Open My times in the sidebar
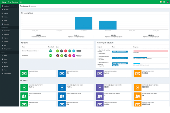This screenshot has width=170, height=113. pyautogui.click(x=6, y=10)
